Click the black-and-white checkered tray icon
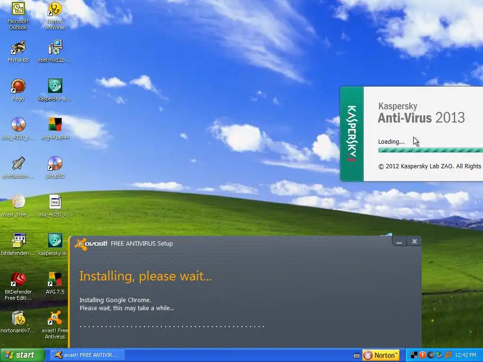The width and height of the screenshot is (483, 362). [414, 355]
